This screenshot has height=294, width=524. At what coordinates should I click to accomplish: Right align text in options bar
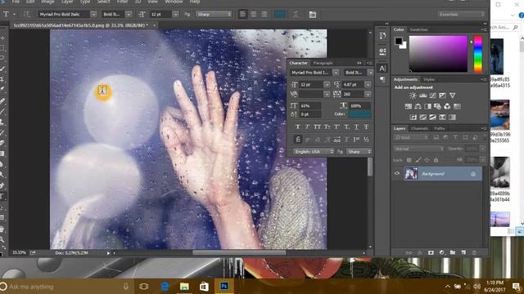pos(264,15)
